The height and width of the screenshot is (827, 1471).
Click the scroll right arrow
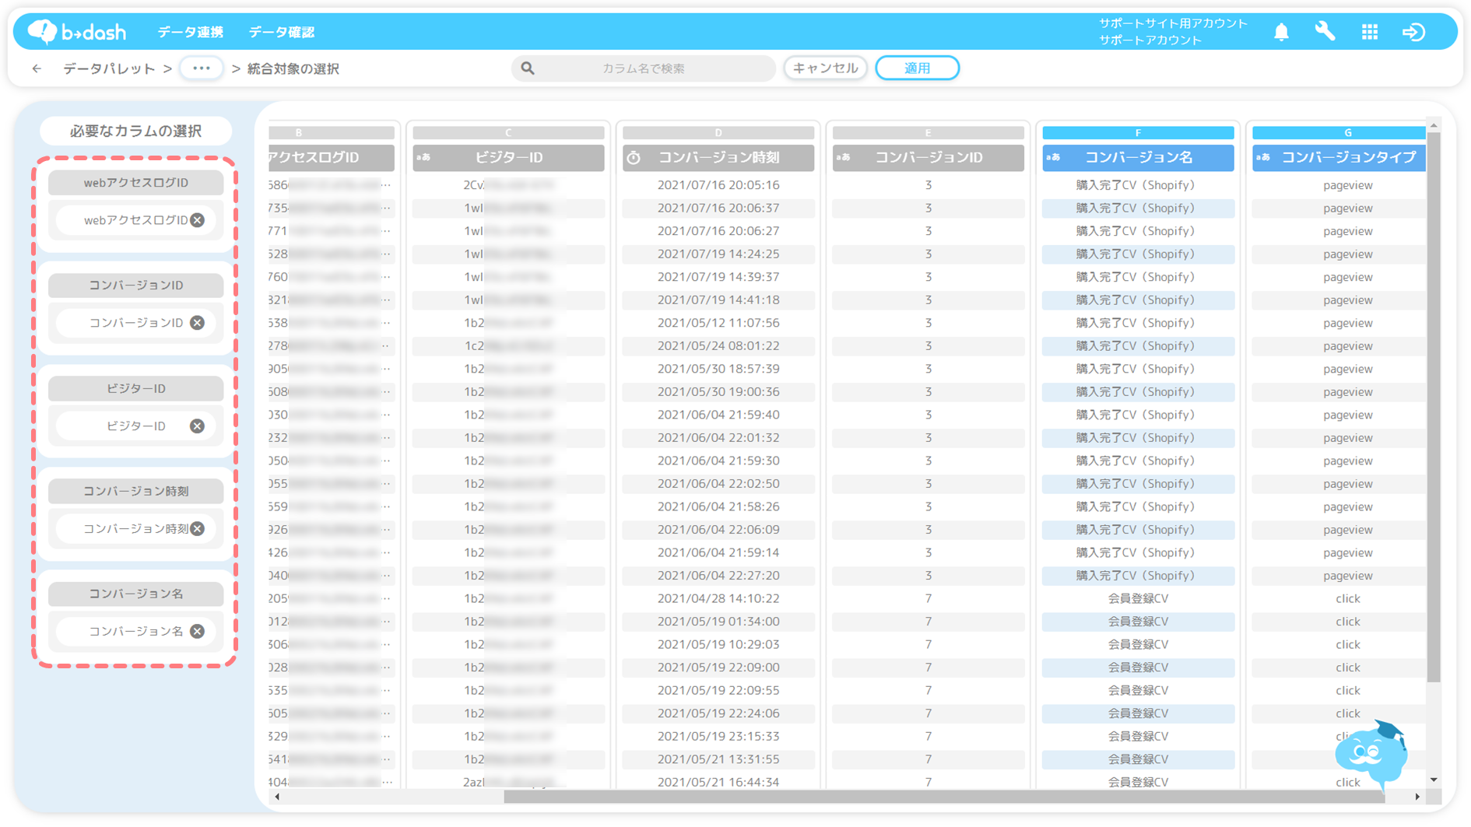(x=1417, y=797)
